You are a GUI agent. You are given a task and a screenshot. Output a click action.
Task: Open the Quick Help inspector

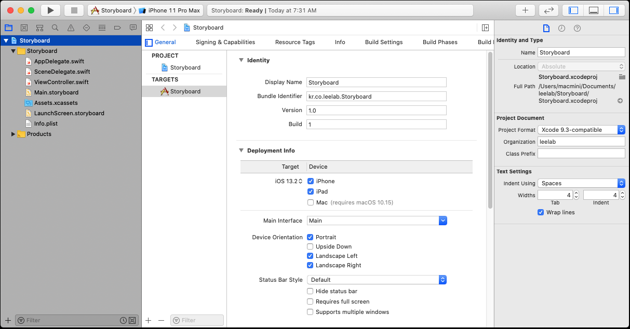point(577,28)
